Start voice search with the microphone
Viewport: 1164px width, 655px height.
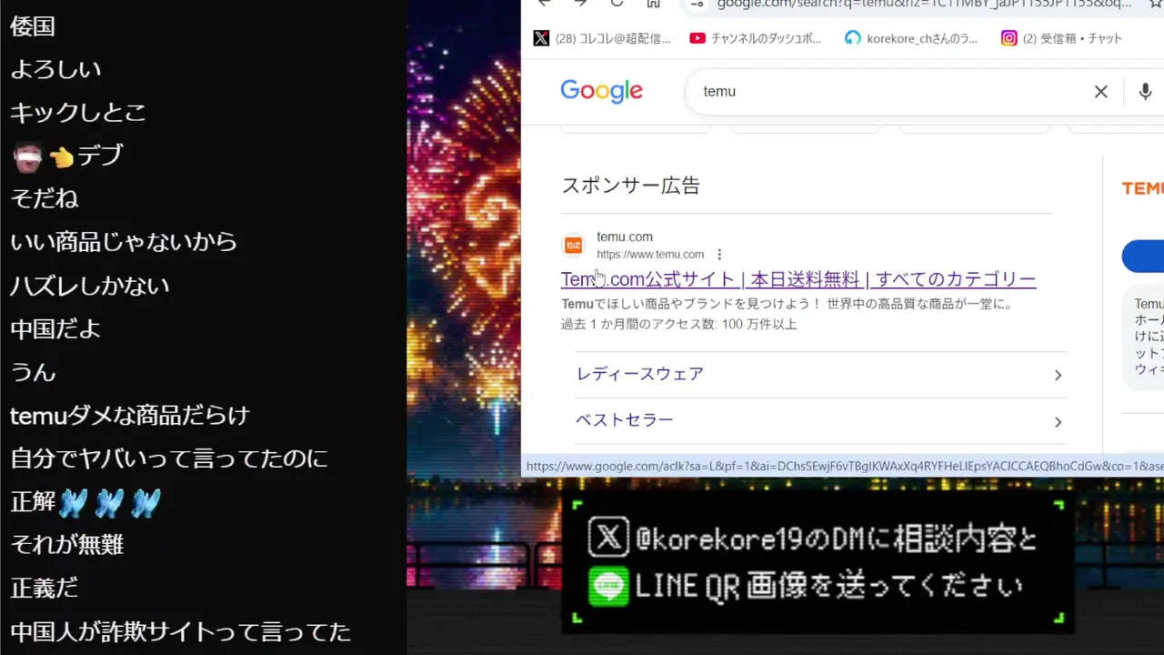point(1145,91)
